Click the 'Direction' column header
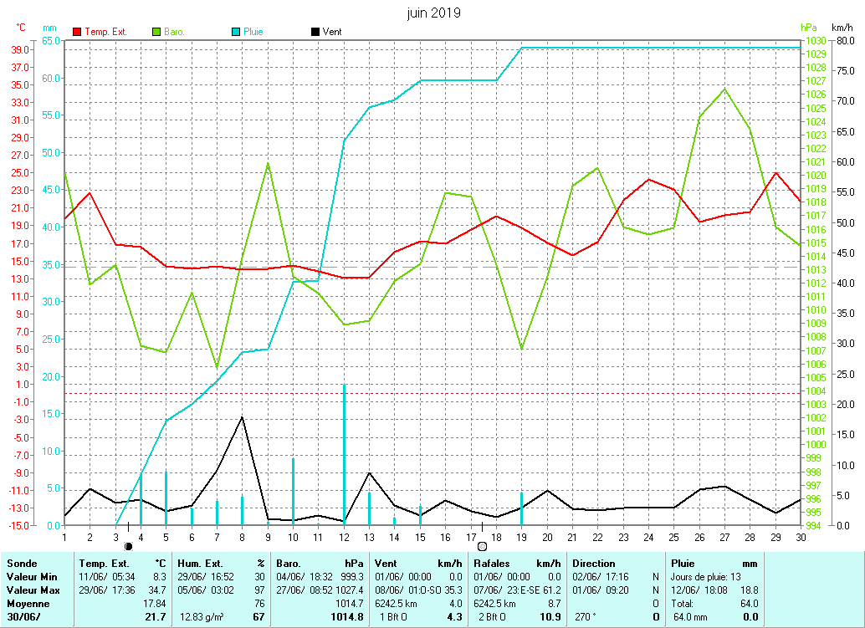Screen dimensions: 865x628 coord(594,564)
